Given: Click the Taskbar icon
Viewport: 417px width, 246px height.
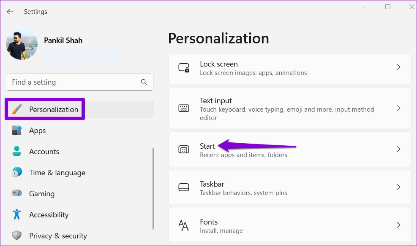Looking at the screenshot, I should pyautogui.click(x=184, y=187).
